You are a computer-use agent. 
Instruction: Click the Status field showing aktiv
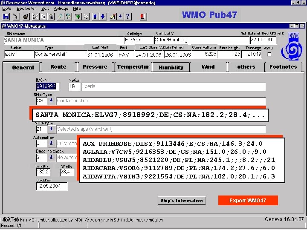(19, 54)
